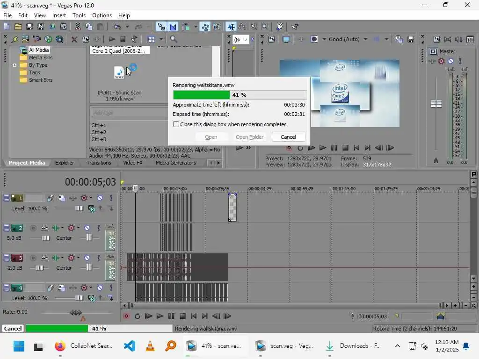Click the Cut scissors icon
Viewport: 479px width, 359px height.
pyautogui.click(x=78, y=27)
